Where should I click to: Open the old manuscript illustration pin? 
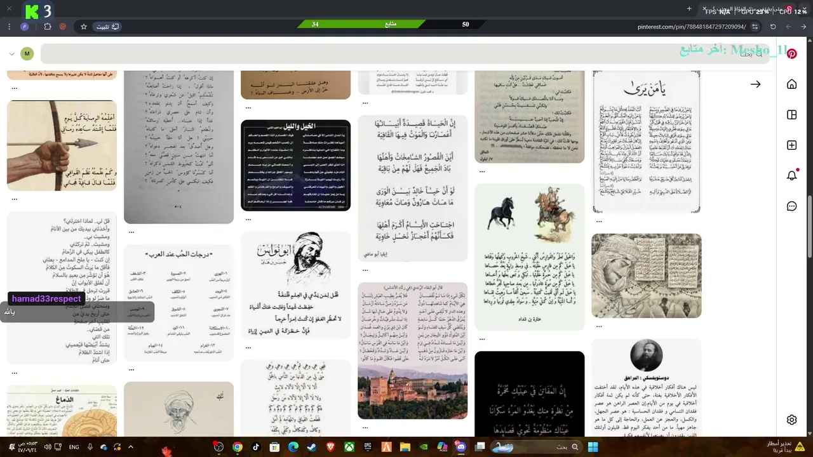(x=647, y=275)
